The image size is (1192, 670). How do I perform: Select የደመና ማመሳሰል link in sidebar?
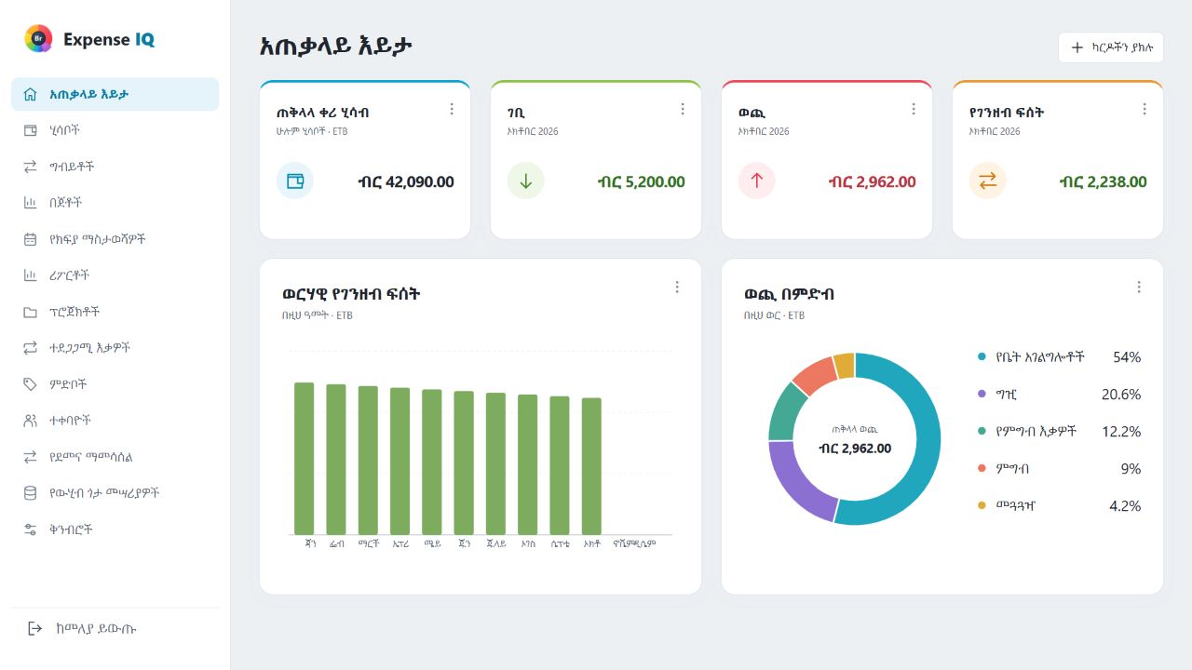click(x=115, y=457)
